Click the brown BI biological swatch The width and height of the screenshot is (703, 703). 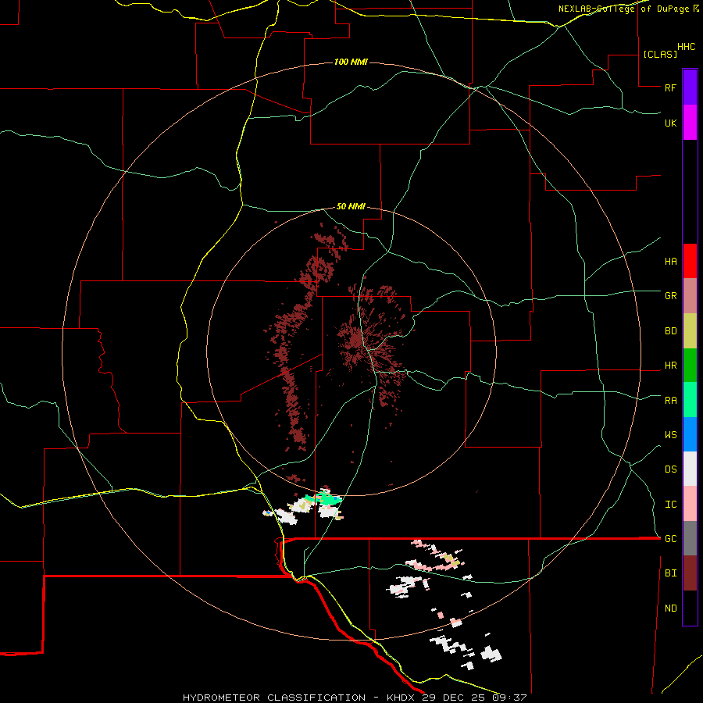pyautogui.click(x=690, y=573)
